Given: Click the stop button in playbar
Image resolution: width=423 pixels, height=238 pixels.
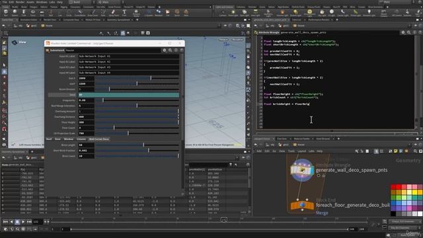Looking at the screenshot, I should pos(17,222).
